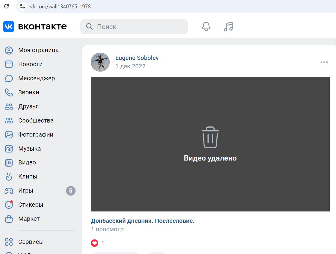Open site settings icon in address bar
This screenshot has width=336, height=254.
pyautogui.click(x=22, y=6)
